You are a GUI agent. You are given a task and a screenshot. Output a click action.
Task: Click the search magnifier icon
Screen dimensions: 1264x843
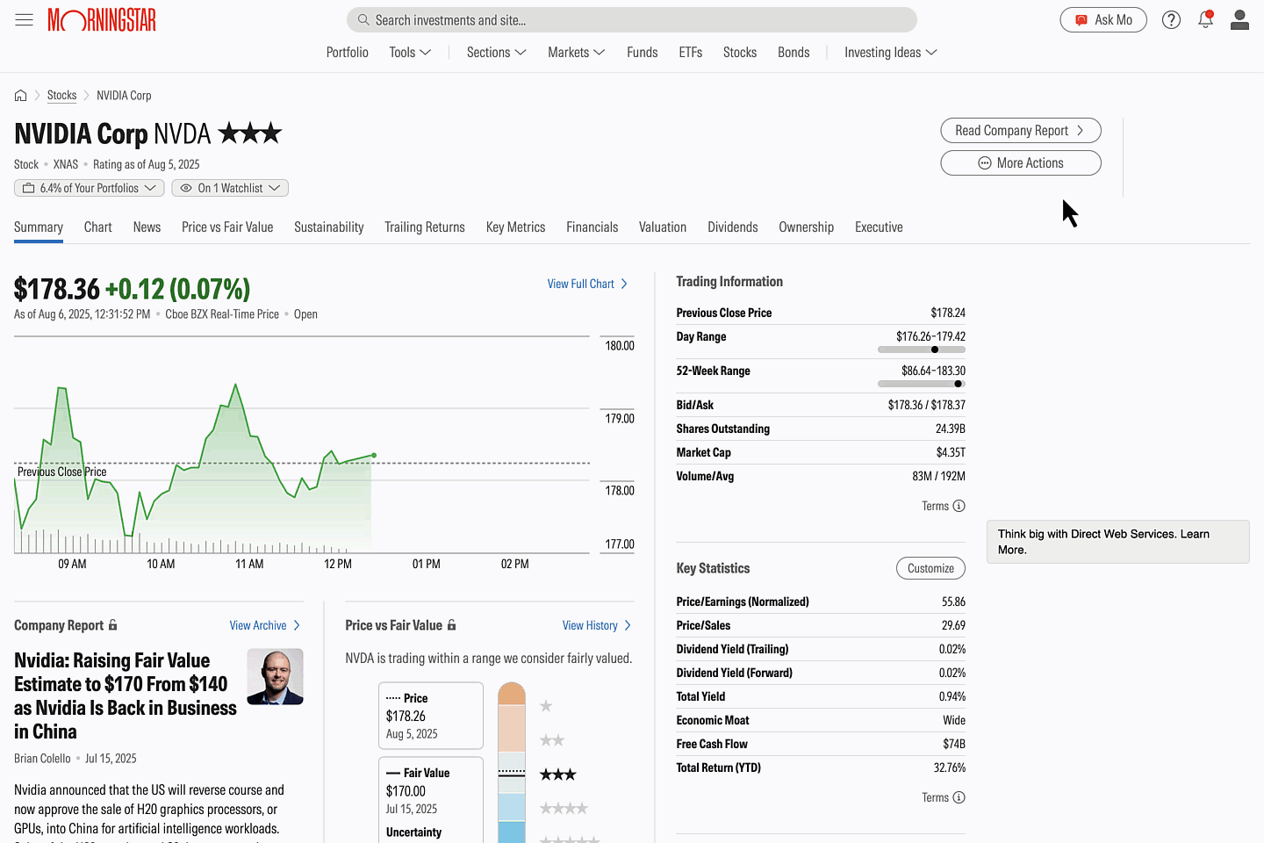[363, 19]
